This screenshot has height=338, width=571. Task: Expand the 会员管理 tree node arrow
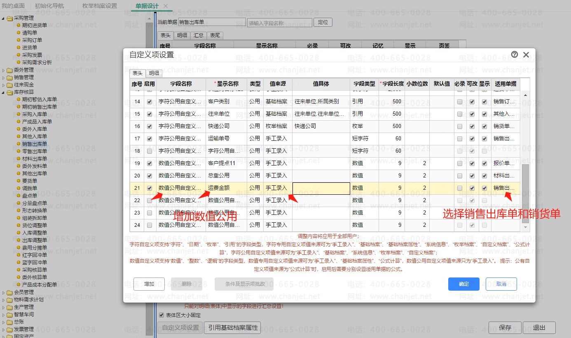(x=3, y=292)
